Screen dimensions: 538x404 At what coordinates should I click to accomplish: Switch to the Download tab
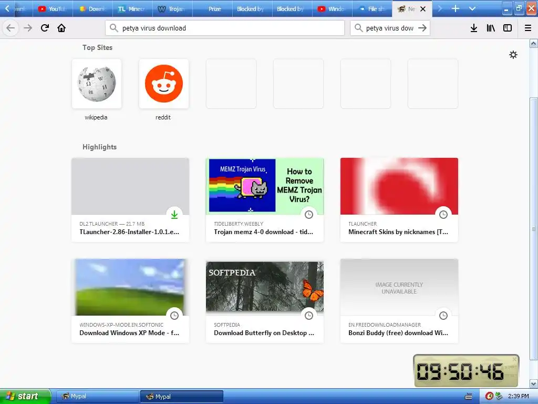92,9
